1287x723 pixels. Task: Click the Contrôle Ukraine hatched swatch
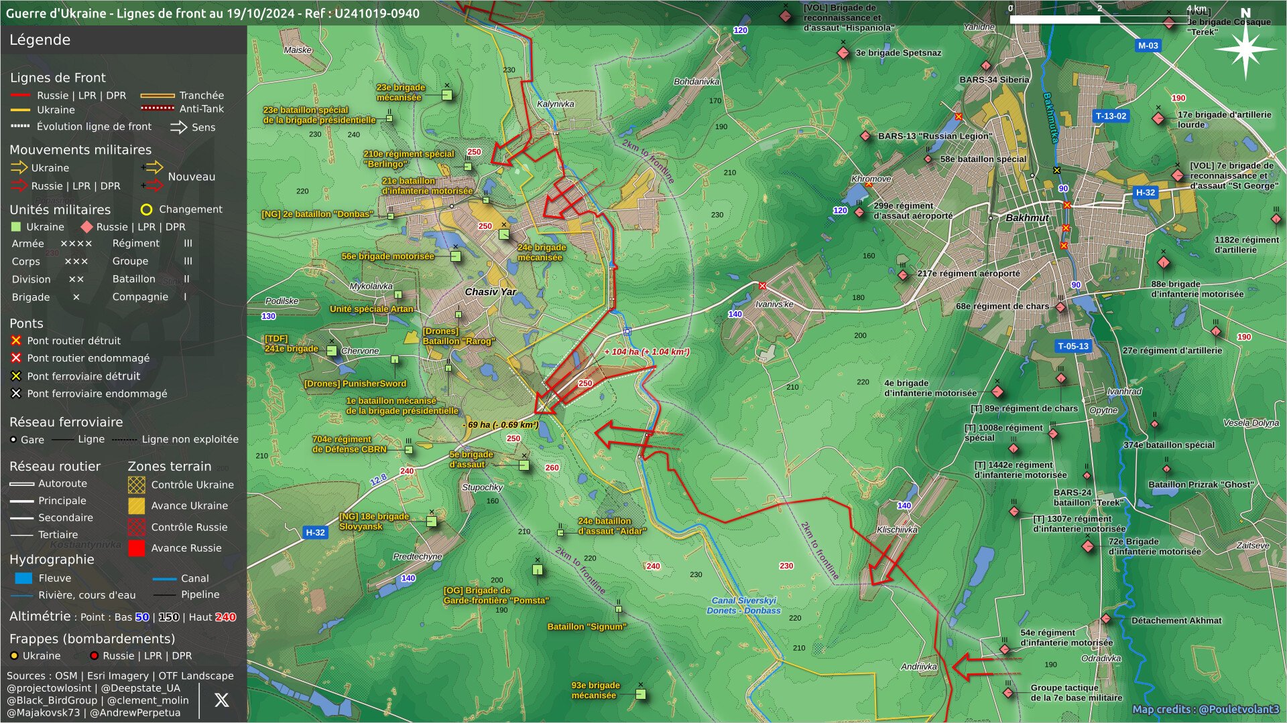[x=137, y=485]
